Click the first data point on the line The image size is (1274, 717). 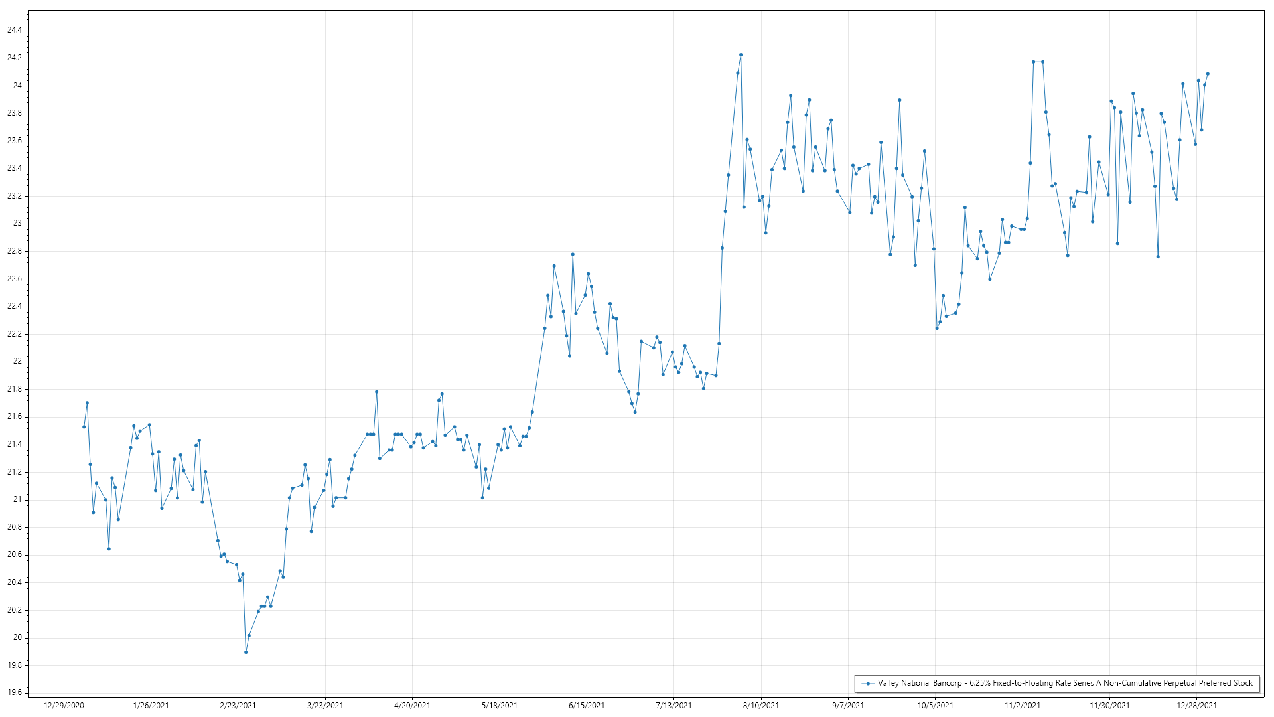pos(84,426)
